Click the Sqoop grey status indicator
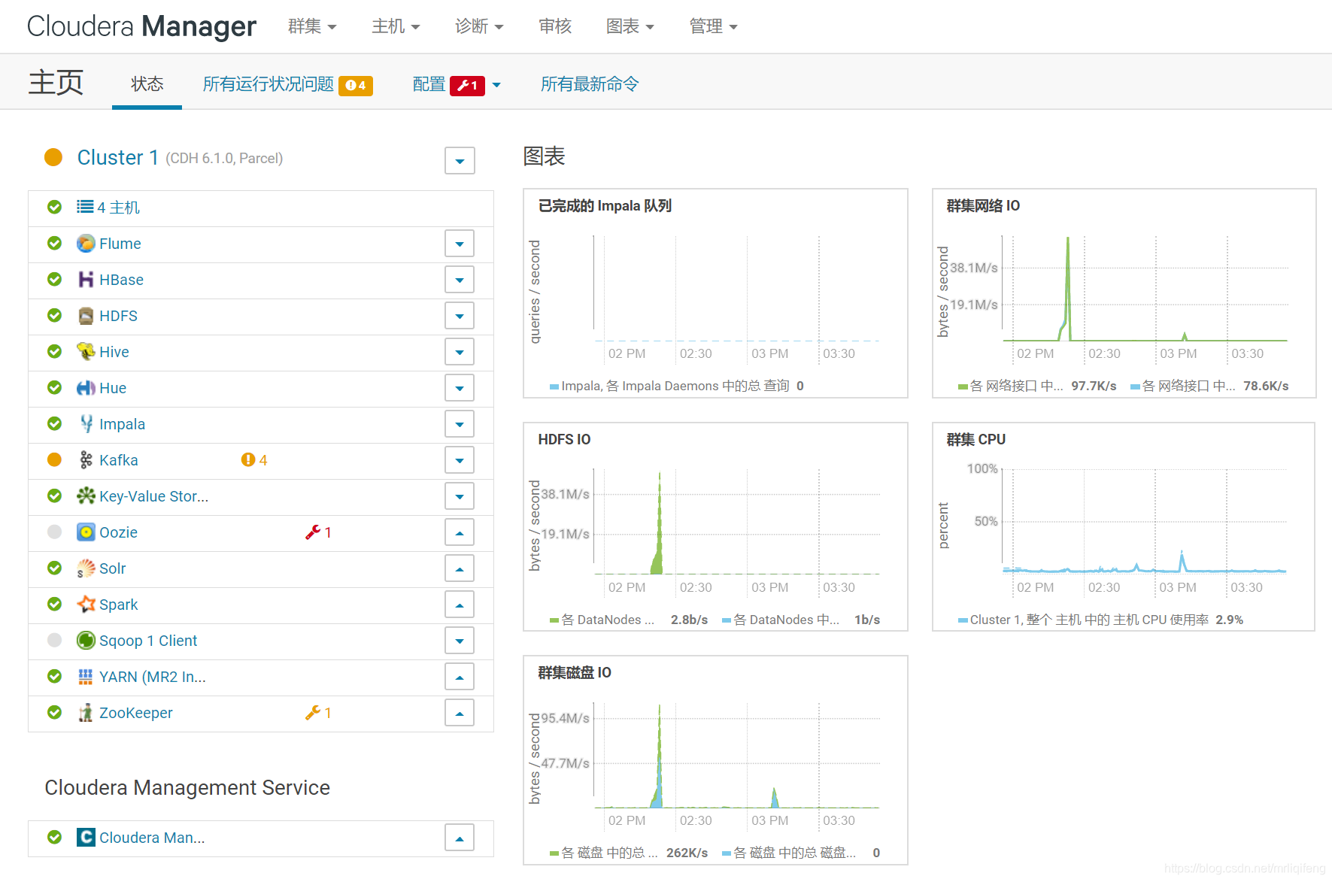The image size is (1332, 882). pos(54,641)
